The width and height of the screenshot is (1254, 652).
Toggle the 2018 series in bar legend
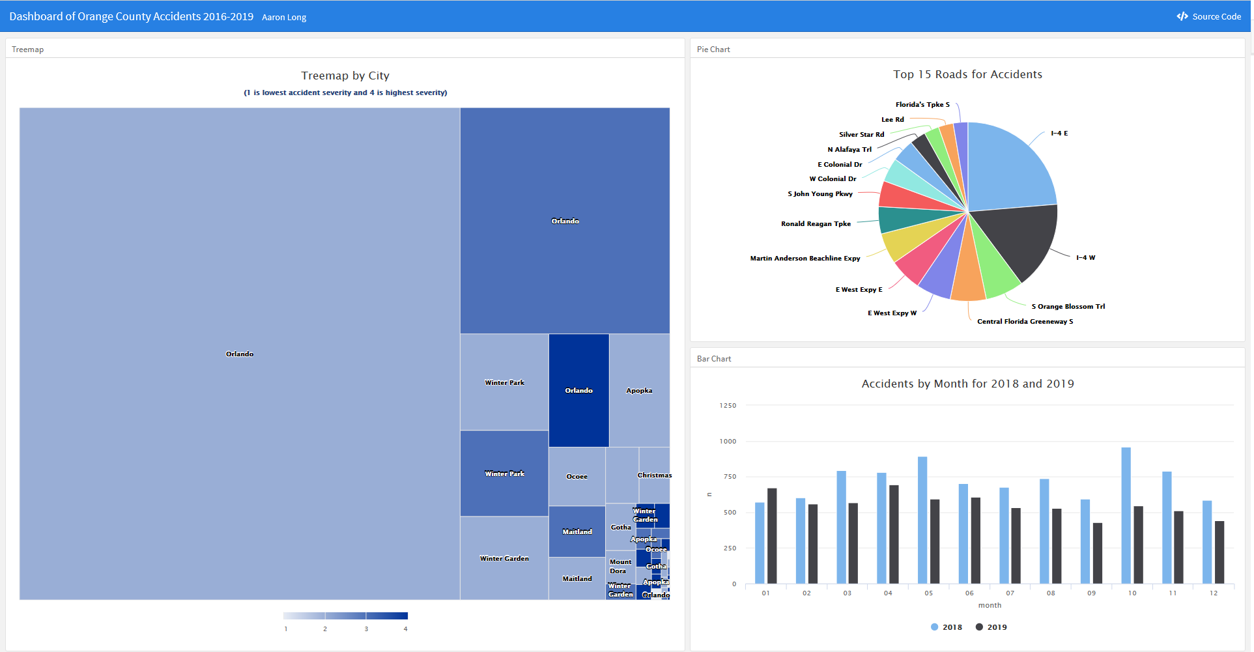[947, 627]
